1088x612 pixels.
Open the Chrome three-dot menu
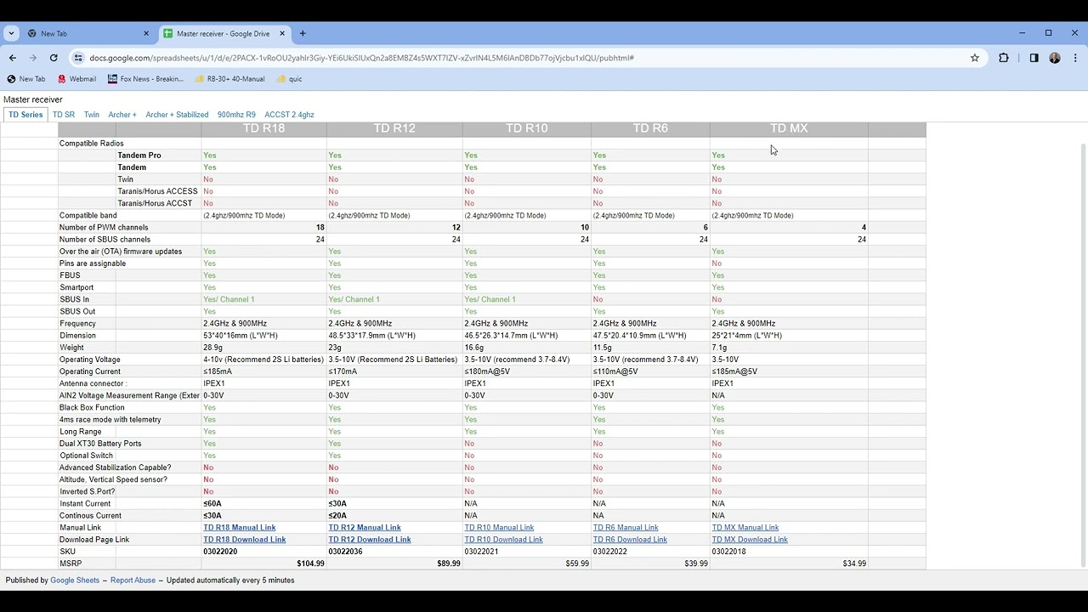[1075, 58]
